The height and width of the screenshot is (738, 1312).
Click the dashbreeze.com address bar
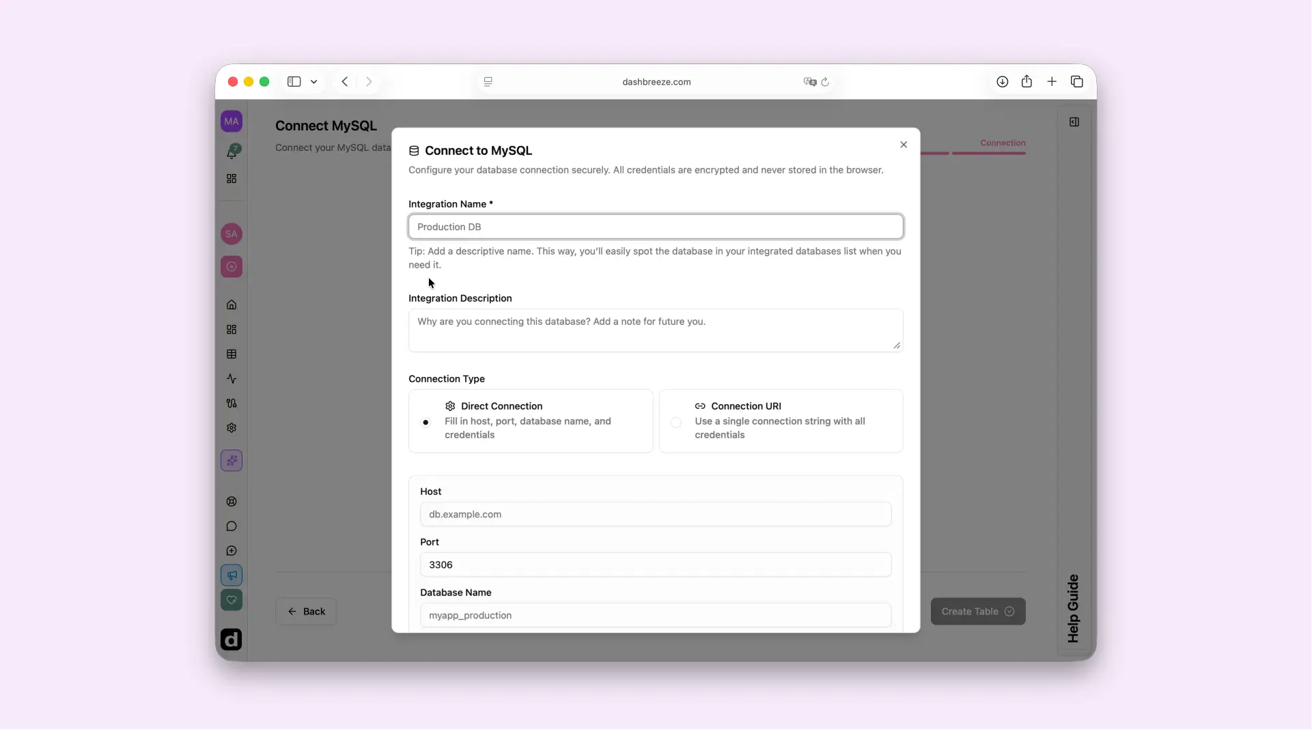coord(656,82)
